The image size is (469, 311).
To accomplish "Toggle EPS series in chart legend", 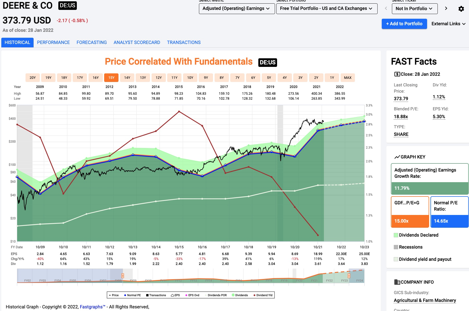I will 175,295.
